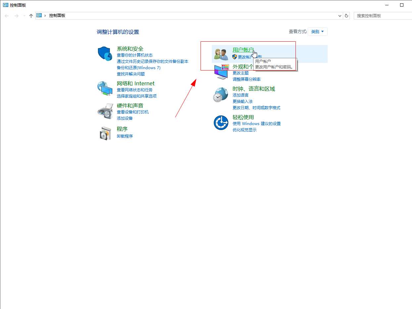Click the User Accounts people icon
Image resolution: width=412 pixels, height=309 pixels.
[221, 54]
